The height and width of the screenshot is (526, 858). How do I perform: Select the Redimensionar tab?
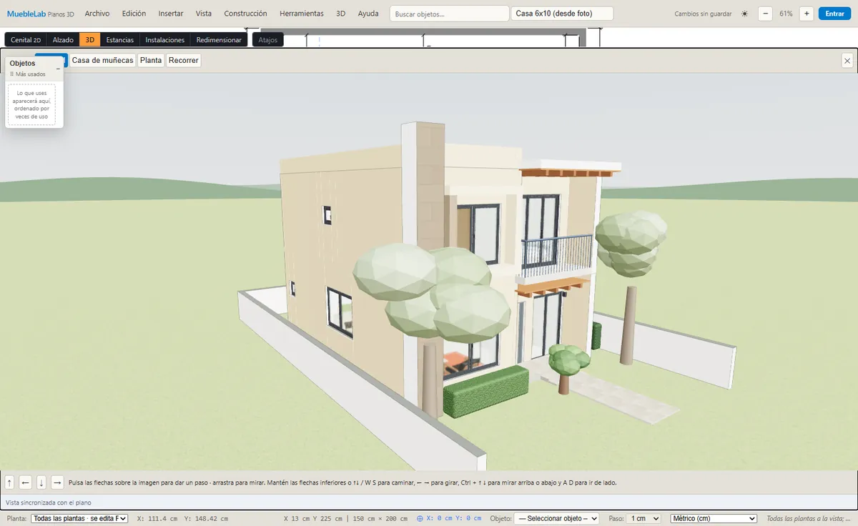click(219, 40)
